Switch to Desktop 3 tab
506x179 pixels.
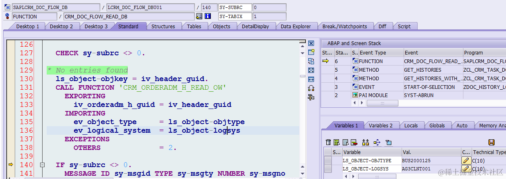point(96,26)
